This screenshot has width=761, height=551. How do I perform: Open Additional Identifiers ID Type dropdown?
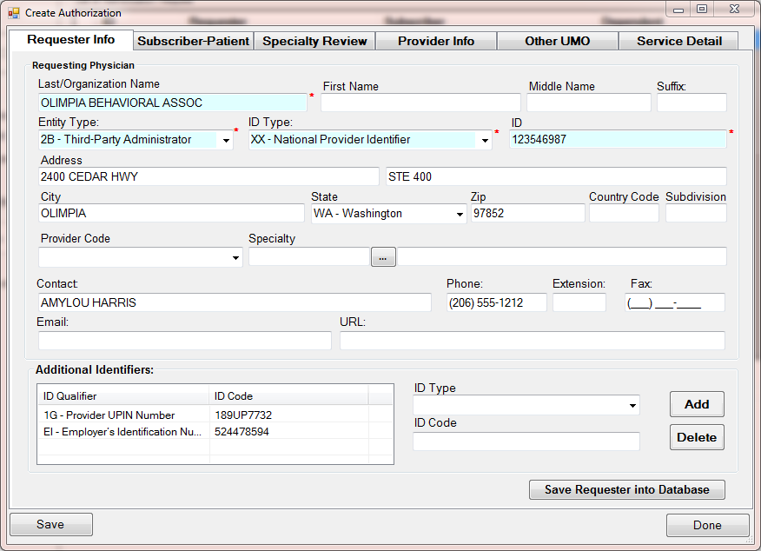point(632,405)
